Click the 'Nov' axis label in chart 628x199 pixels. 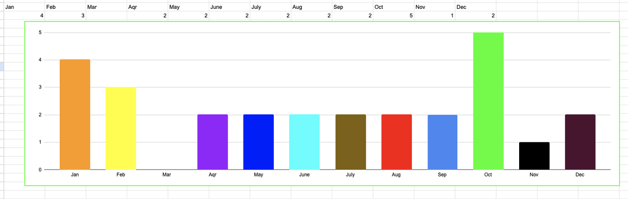click(x=534, y=175)
